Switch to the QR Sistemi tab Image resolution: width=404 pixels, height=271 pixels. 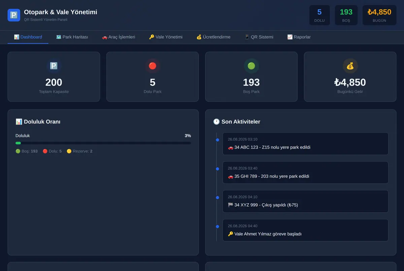[259, 37]
